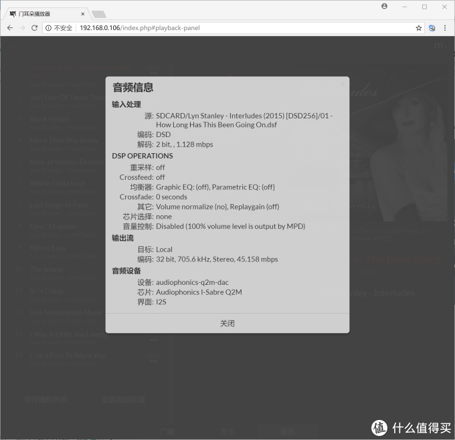
Task: Open options dots for I Was A Little Too Lonely
Action: (153, 339)
